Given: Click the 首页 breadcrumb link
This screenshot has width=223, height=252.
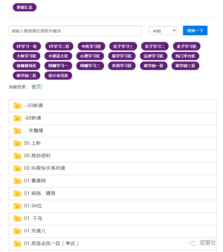Looking at the screenshot, I should (36, 87).
